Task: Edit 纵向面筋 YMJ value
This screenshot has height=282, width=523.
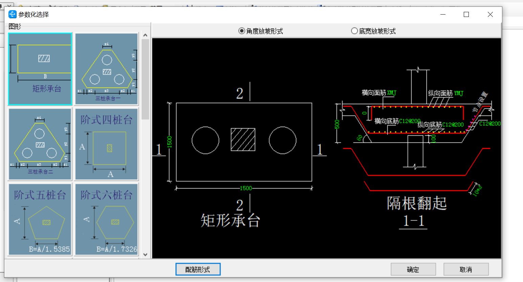Action: click(459, 93)
